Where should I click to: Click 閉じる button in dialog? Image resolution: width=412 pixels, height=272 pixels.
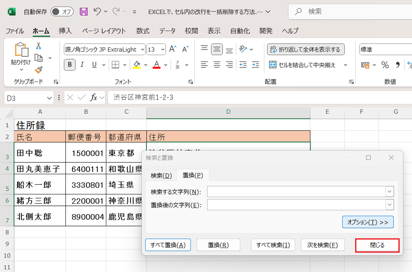click(x=377, y=245)
